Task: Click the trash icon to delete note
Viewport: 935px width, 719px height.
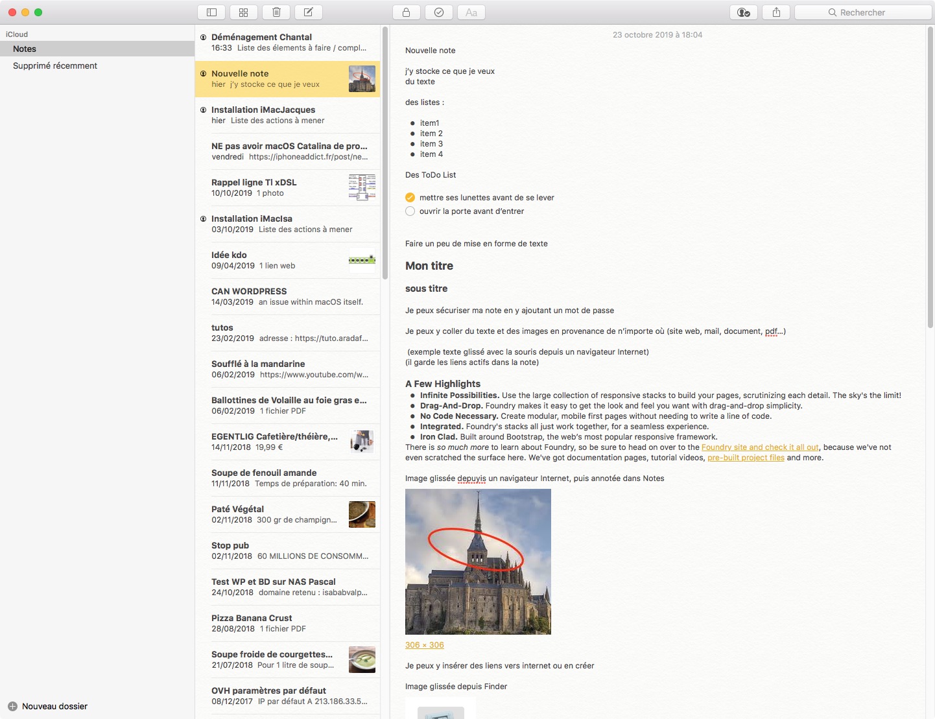Action: click(x=276, y=12)
